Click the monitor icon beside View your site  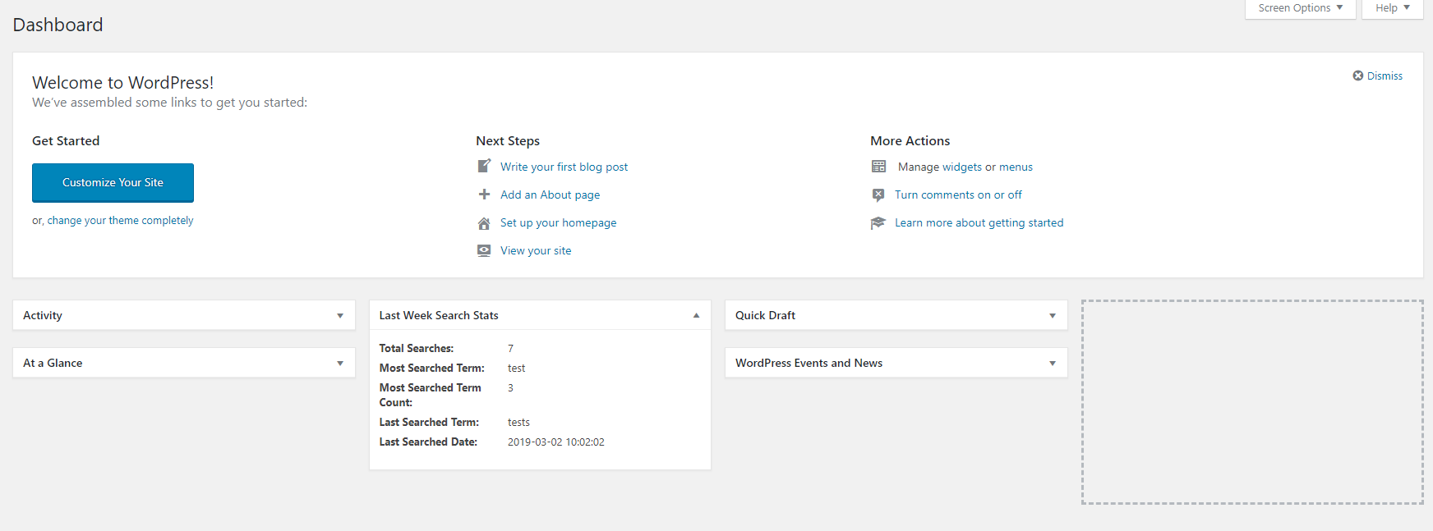pos(484,250)
